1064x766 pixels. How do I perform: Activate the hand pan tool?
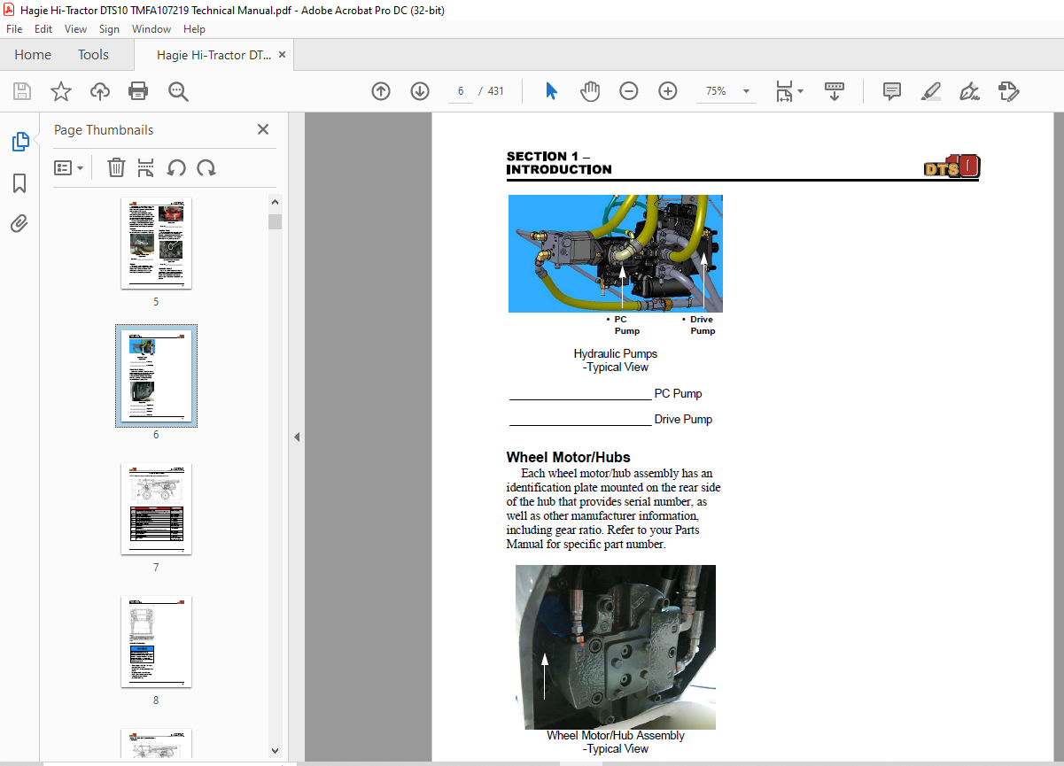(x=590, y=91)
